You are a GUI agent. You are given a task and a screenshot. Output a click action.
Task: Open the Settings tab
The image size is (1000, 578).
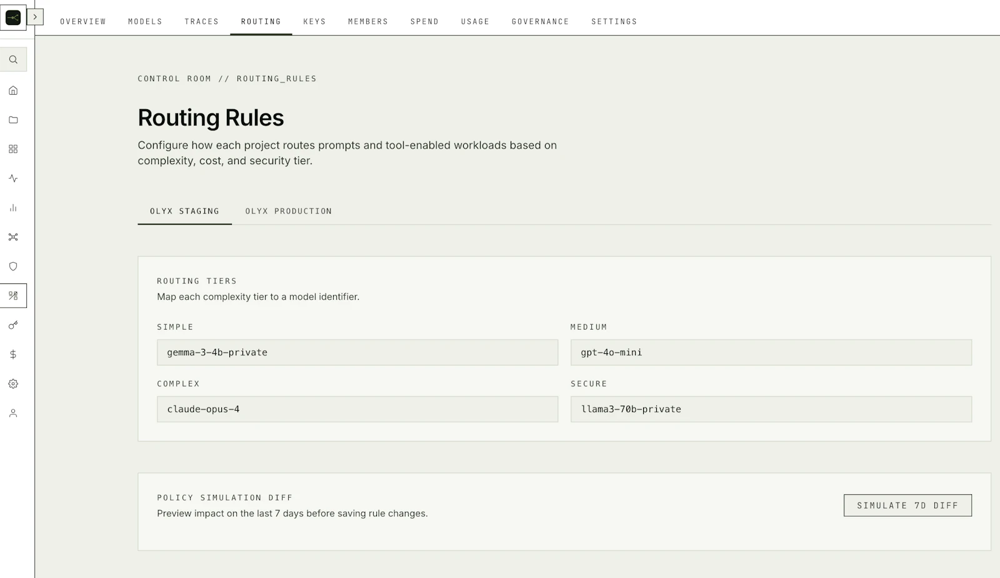click(614, 21)
